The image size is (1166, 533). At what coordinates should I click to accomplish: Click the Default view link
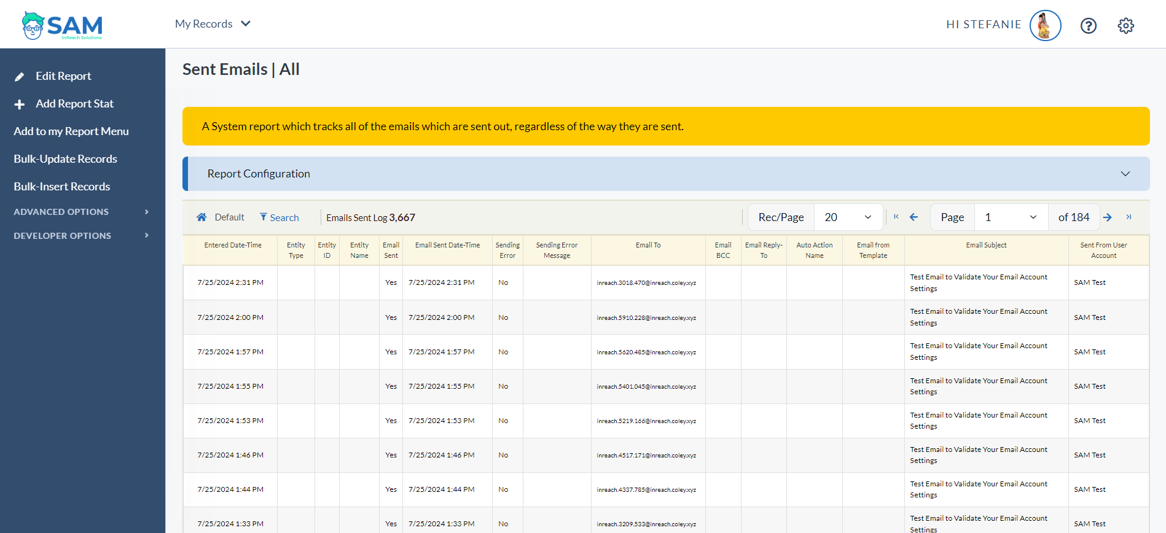pyautogui.click(x=229, y=217)
